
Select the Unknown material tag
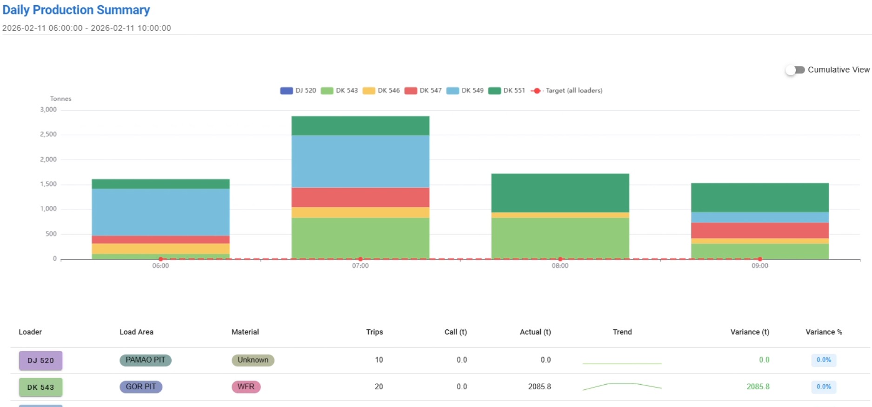coord(253,360)
